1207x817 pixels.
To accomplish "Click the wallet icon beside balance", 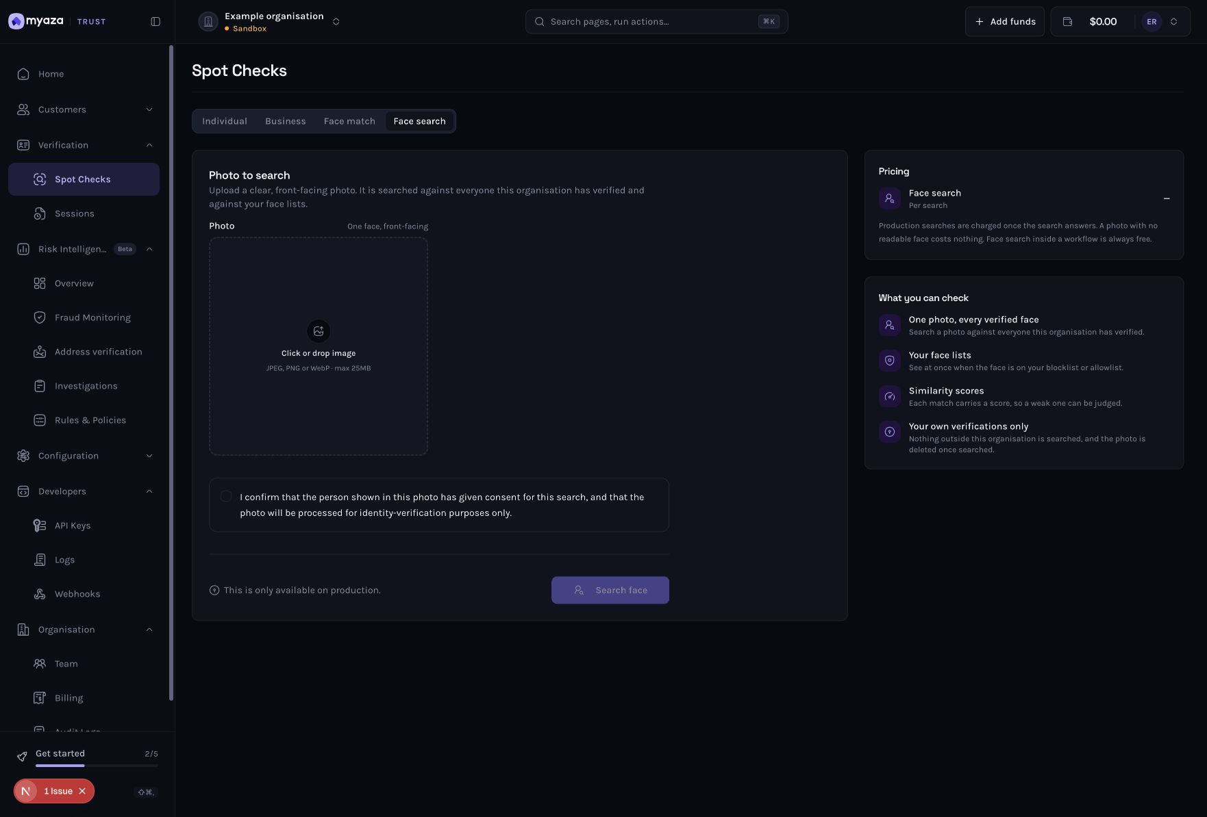I will (x=1067, y=22).
